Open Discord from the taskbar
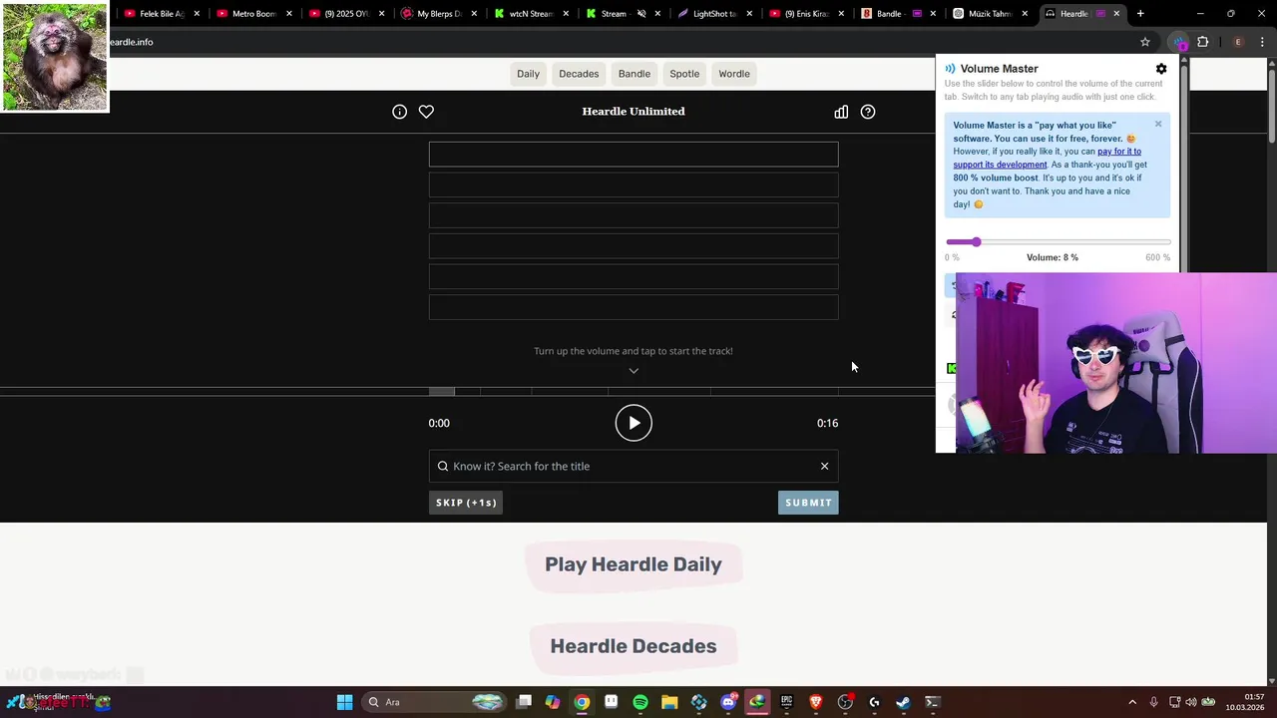This screenshot has width=1277, height=718. [728, 702]
